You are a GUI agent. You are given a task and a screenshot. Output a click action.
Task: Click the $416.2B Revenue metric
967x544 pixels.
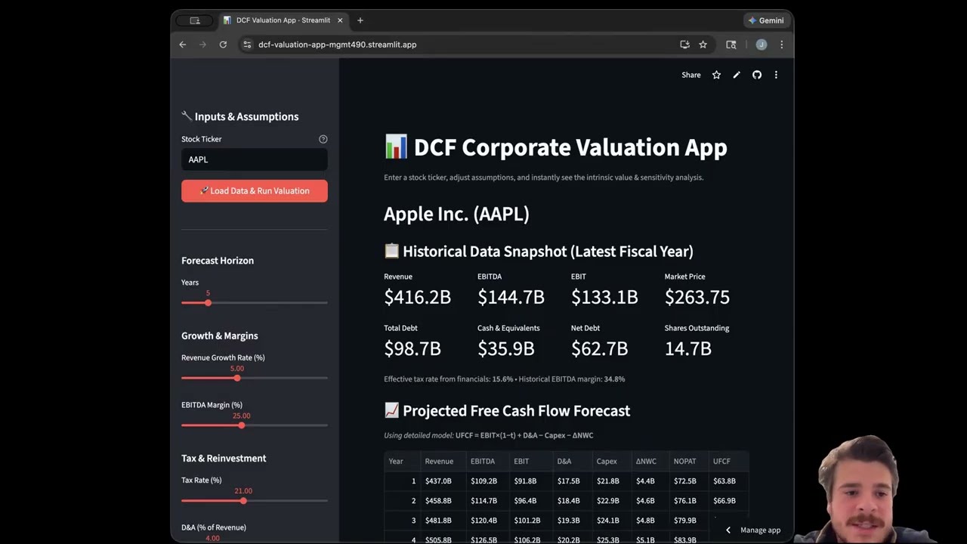coord(418,297)
